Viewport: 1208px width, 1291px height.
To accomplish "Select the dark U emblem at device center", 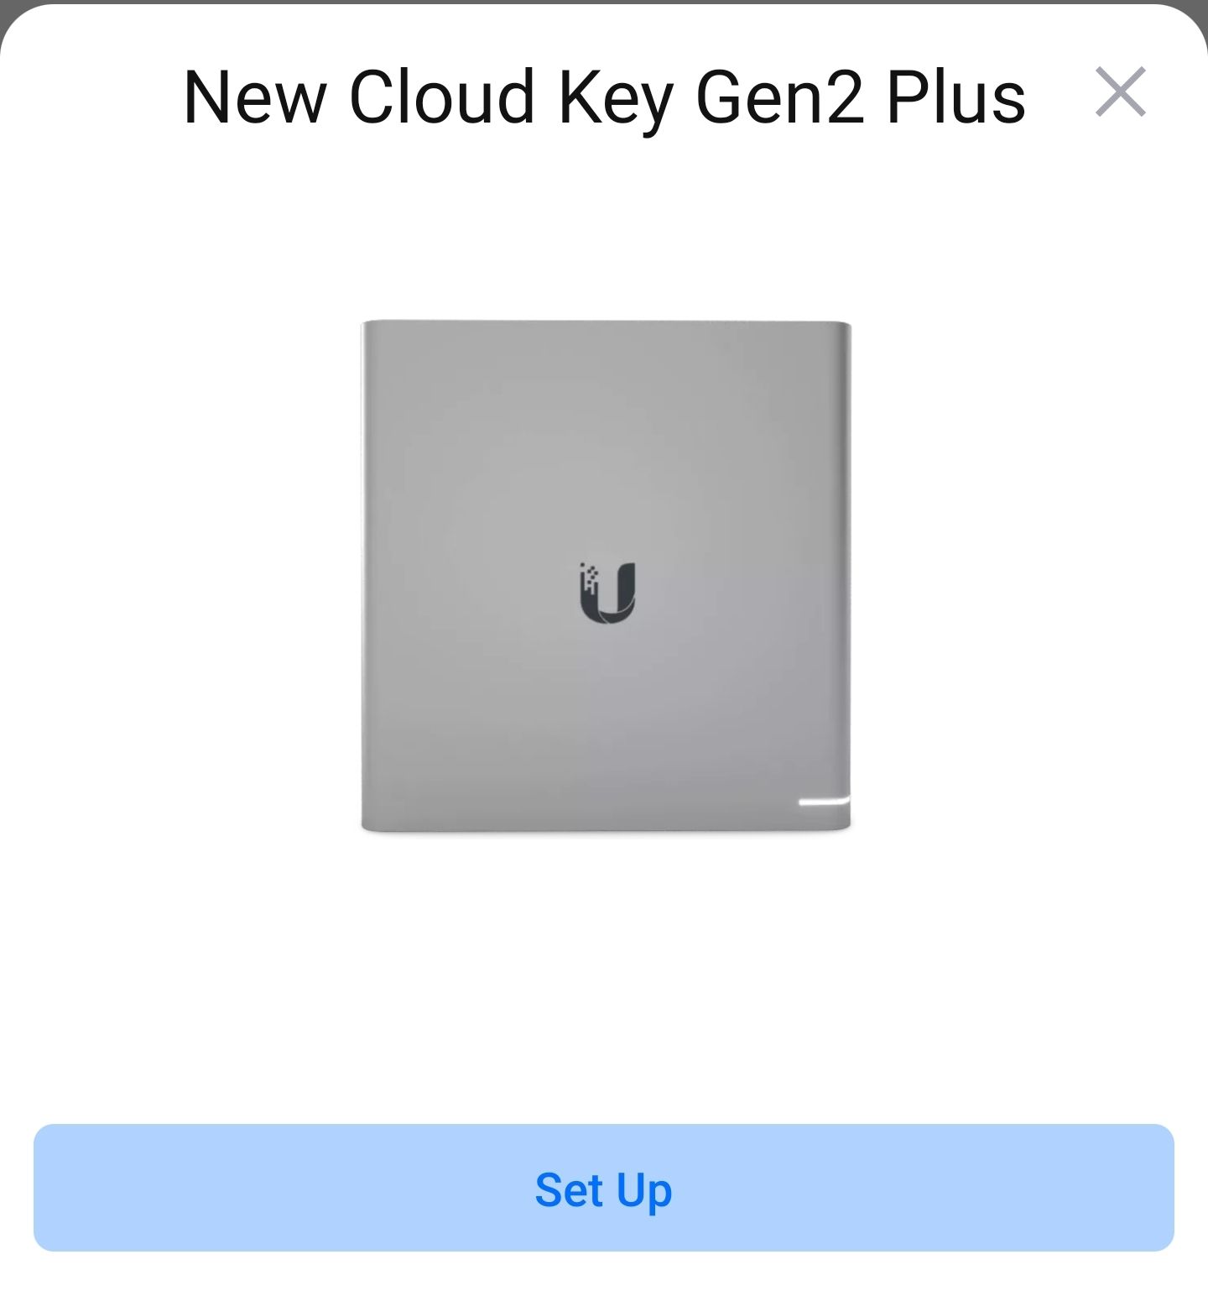I will click(x=607, y=593).
